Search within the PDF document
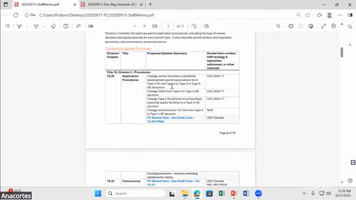356x200 pixels. point(278,26)
